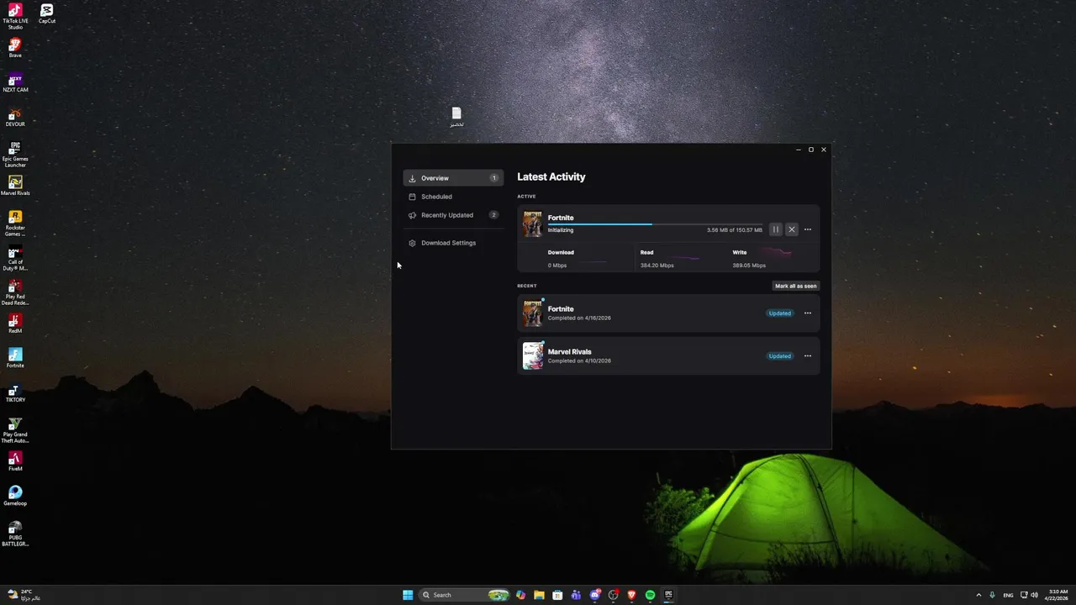1076x605 pixels.
Task: Select FiveM desktop icon
Action: 15,461
